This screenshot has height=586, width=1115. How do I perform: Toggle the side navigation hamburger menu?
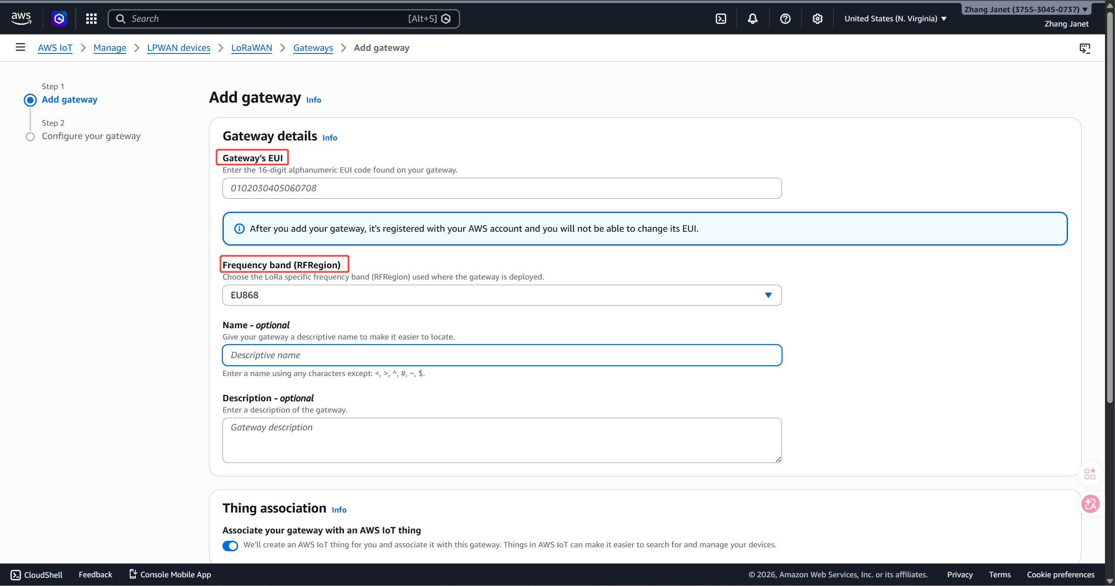[20, 47]
